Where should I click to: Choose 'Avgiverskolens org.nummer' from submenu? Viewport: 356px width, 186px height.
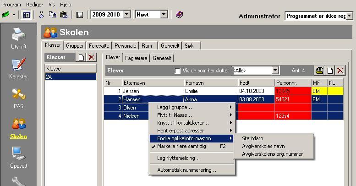coord(274,154)
